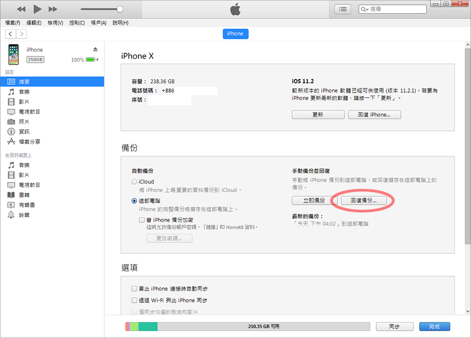
Task: Click the fast-forward playback button
Action: coord(53,9)
